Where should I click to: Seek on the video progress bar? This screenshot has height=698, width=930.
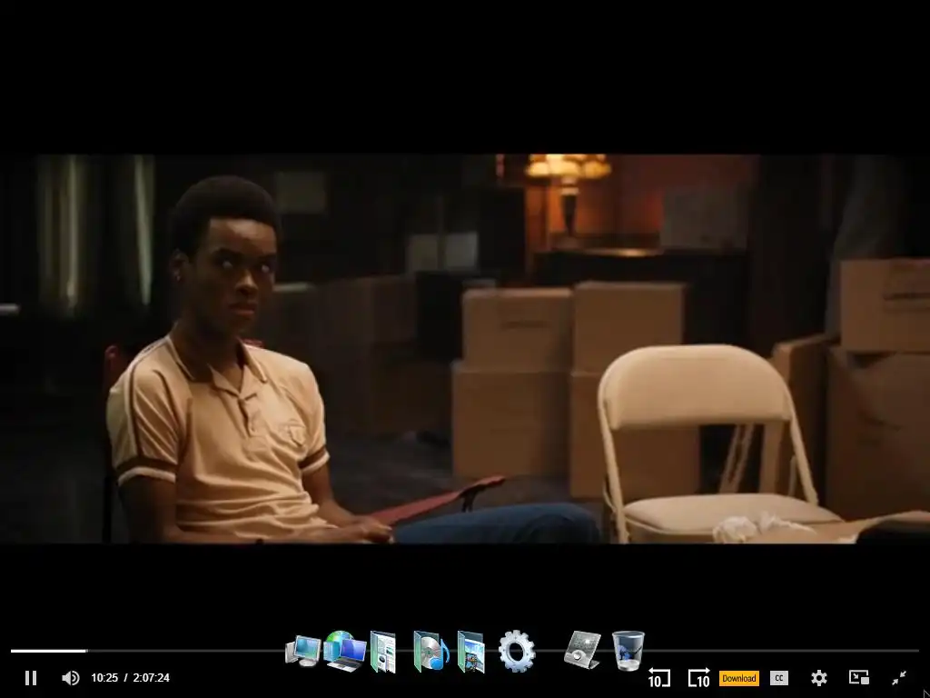coord(464,651)
